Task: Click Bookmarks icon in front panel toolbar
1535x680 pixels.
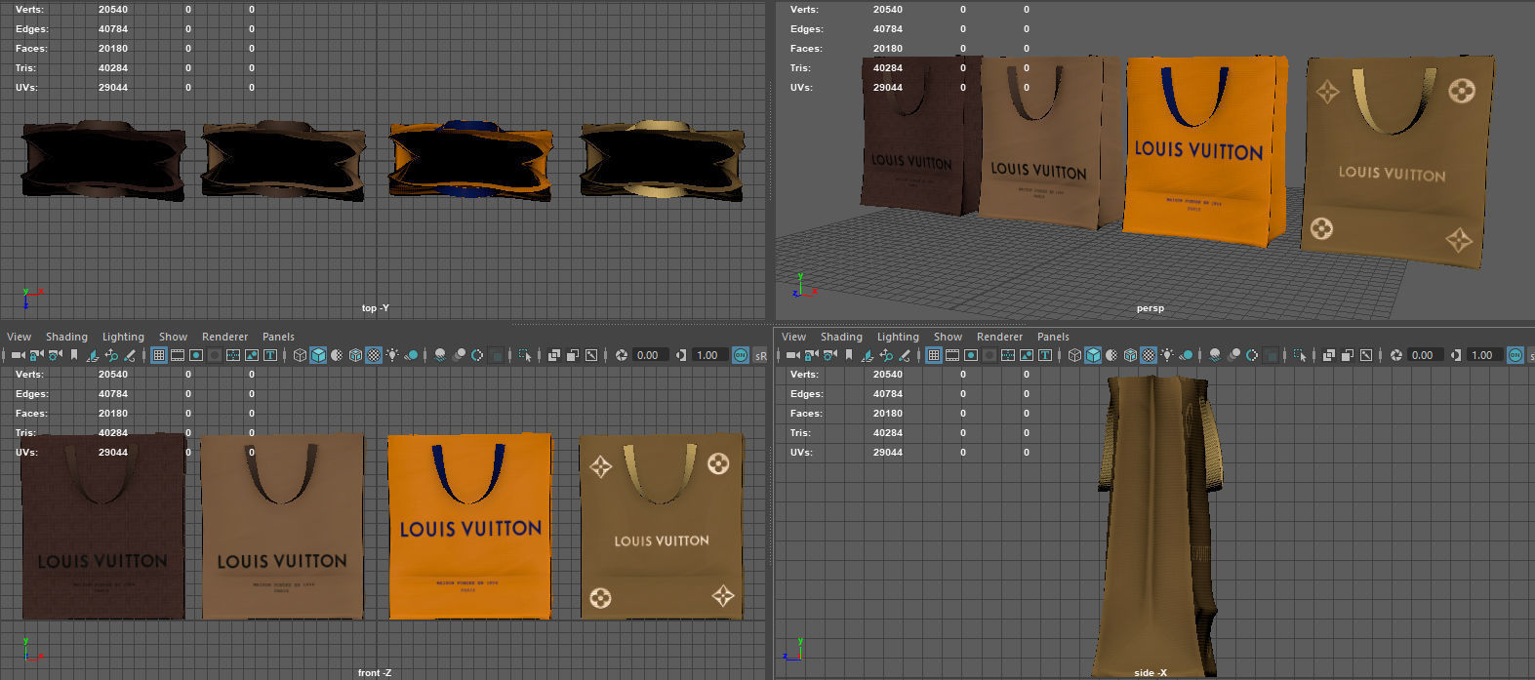Action: click(x=74, y=355)
